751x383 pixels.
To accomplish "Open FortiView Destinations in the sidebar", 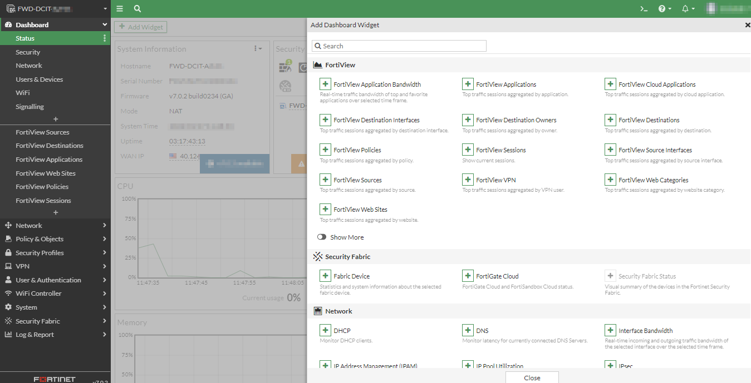I will (50, 145).
